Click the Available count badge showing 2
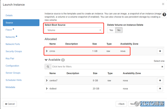This screenshot has width=167, height=109. pos(63,60)
